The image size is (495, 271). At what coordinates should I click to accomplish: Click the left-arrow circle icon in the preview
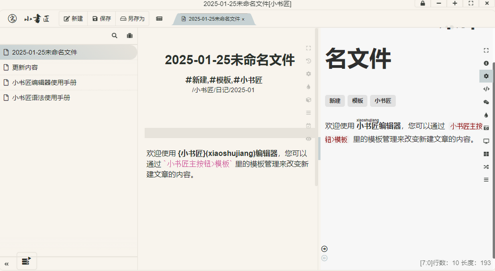(324, 258)
